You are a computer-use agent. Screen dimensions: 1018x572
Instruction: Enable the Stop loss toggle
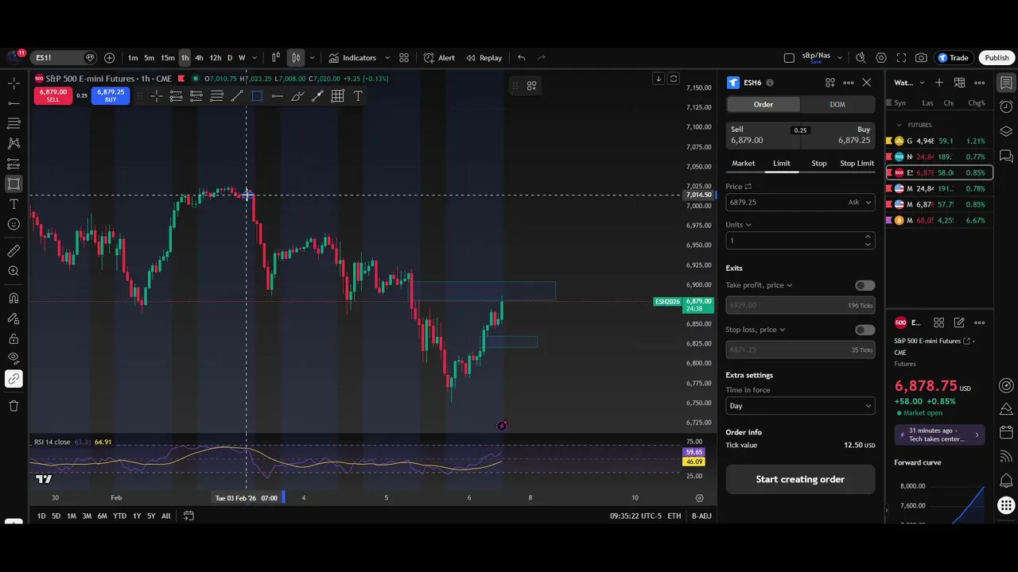click(x=865, y=330)
